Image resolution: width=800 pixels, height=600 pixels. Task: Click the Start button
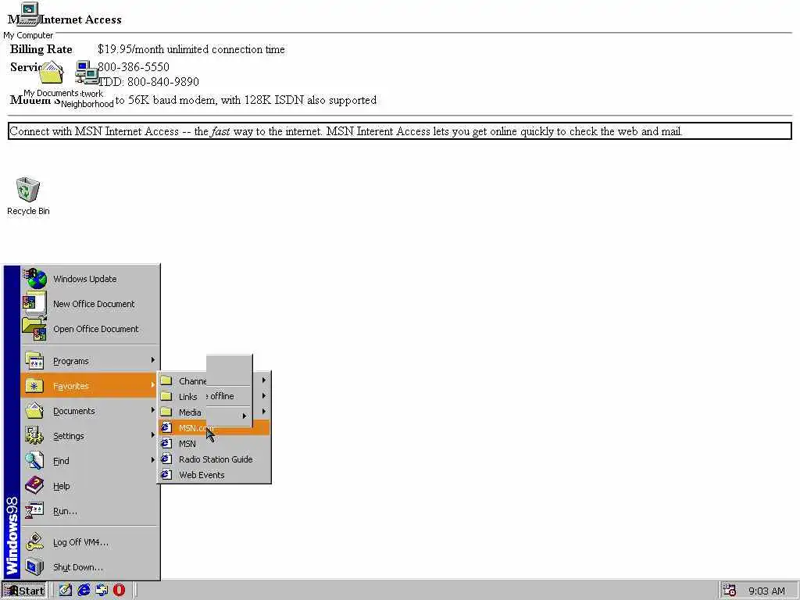24,591
